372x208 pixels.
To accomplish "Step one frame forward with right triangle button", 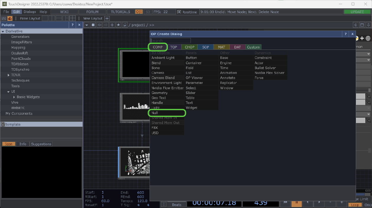I will point(319,203).
